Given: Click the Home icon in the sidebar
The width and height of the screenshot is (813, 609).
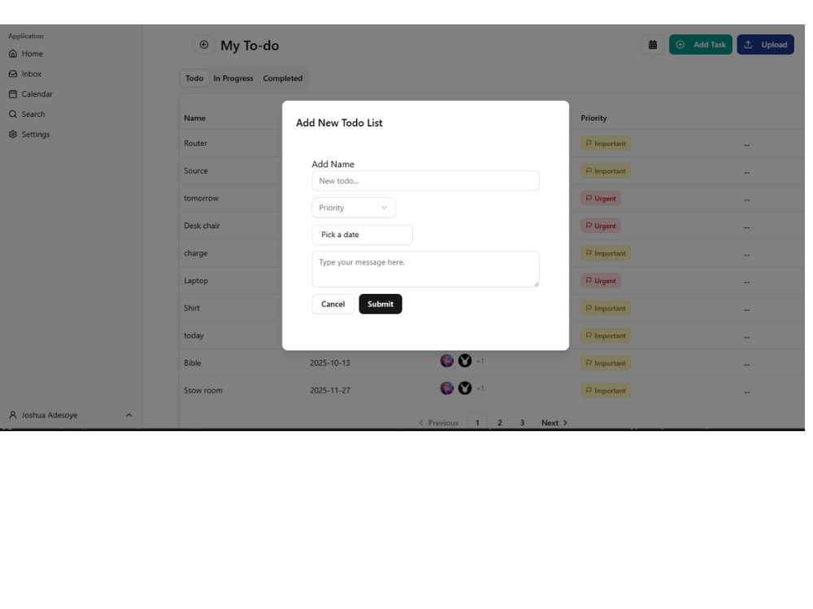Looking at the screenshot, I should [x=13, y=54].
